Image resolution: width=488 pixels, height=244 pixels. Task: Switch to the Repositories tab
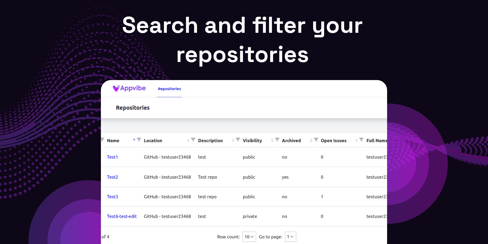[x=170, y=89]
